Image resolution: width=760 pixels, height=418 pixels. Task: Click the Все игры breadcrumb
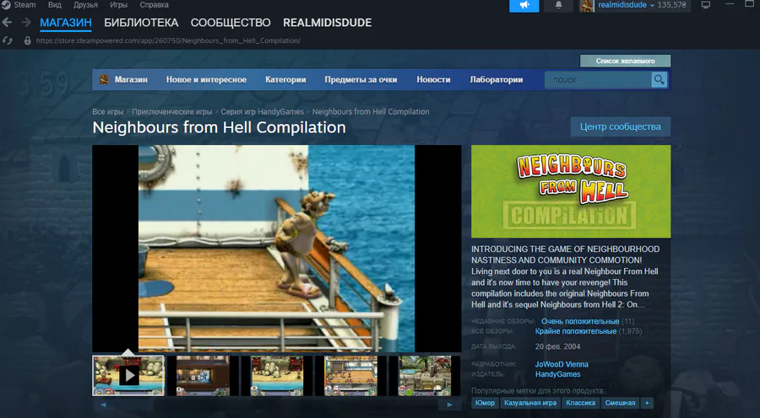107,112
